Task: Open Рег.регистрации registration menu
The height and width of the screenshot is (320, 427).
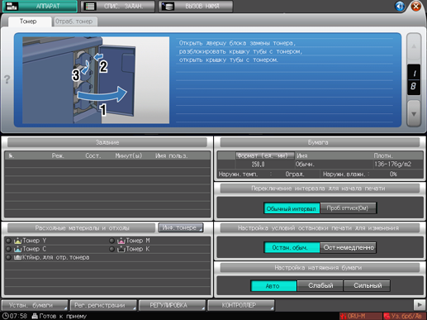Action: (103, 305)
